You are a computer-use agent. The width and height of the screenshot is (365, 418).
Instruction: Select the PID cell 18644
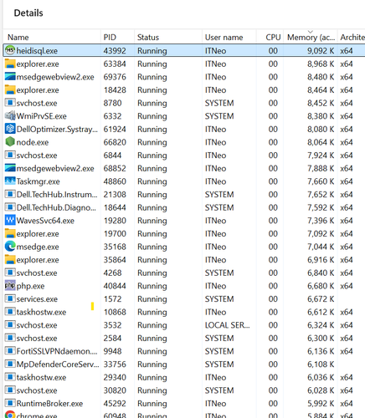coord(115,207)
